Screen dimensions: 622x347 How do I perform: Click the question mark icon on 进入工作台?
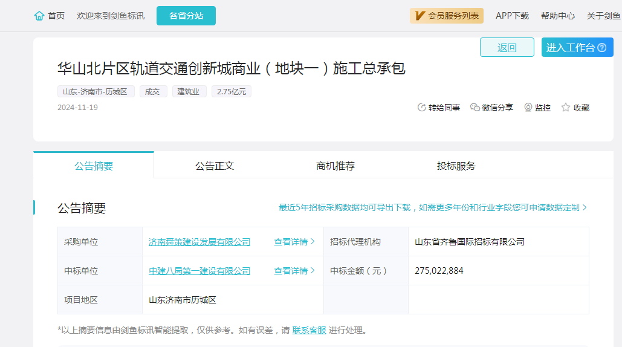(601, 48)
